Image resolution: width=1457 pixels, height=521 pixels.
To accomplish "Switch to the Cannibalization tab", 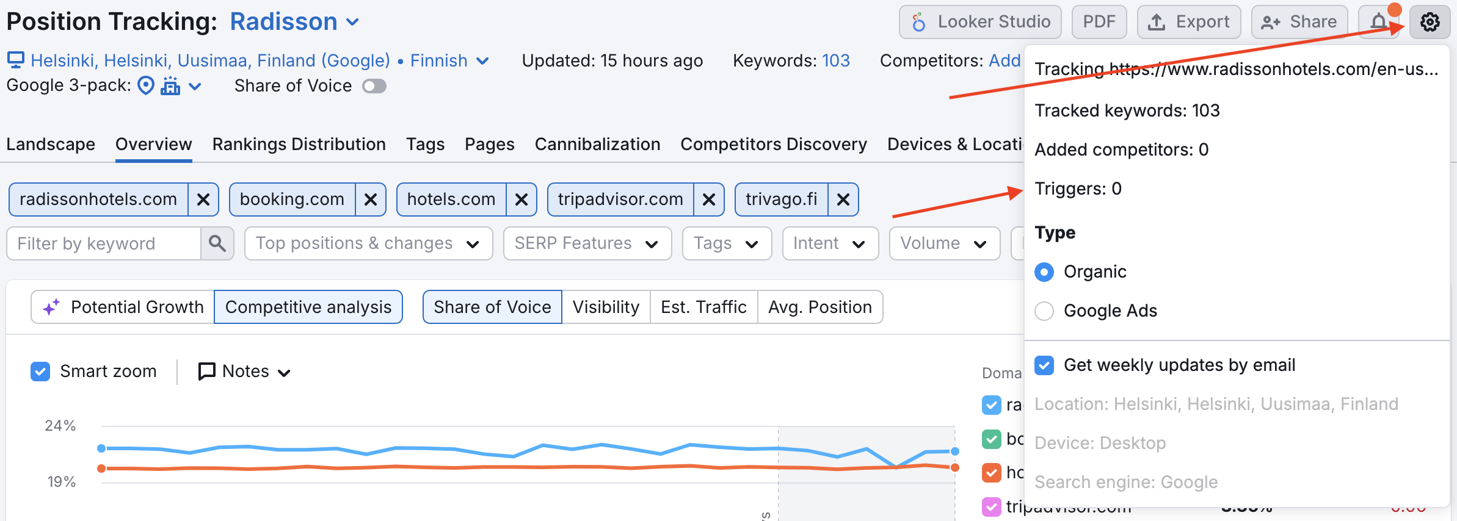I will point(598,145).
